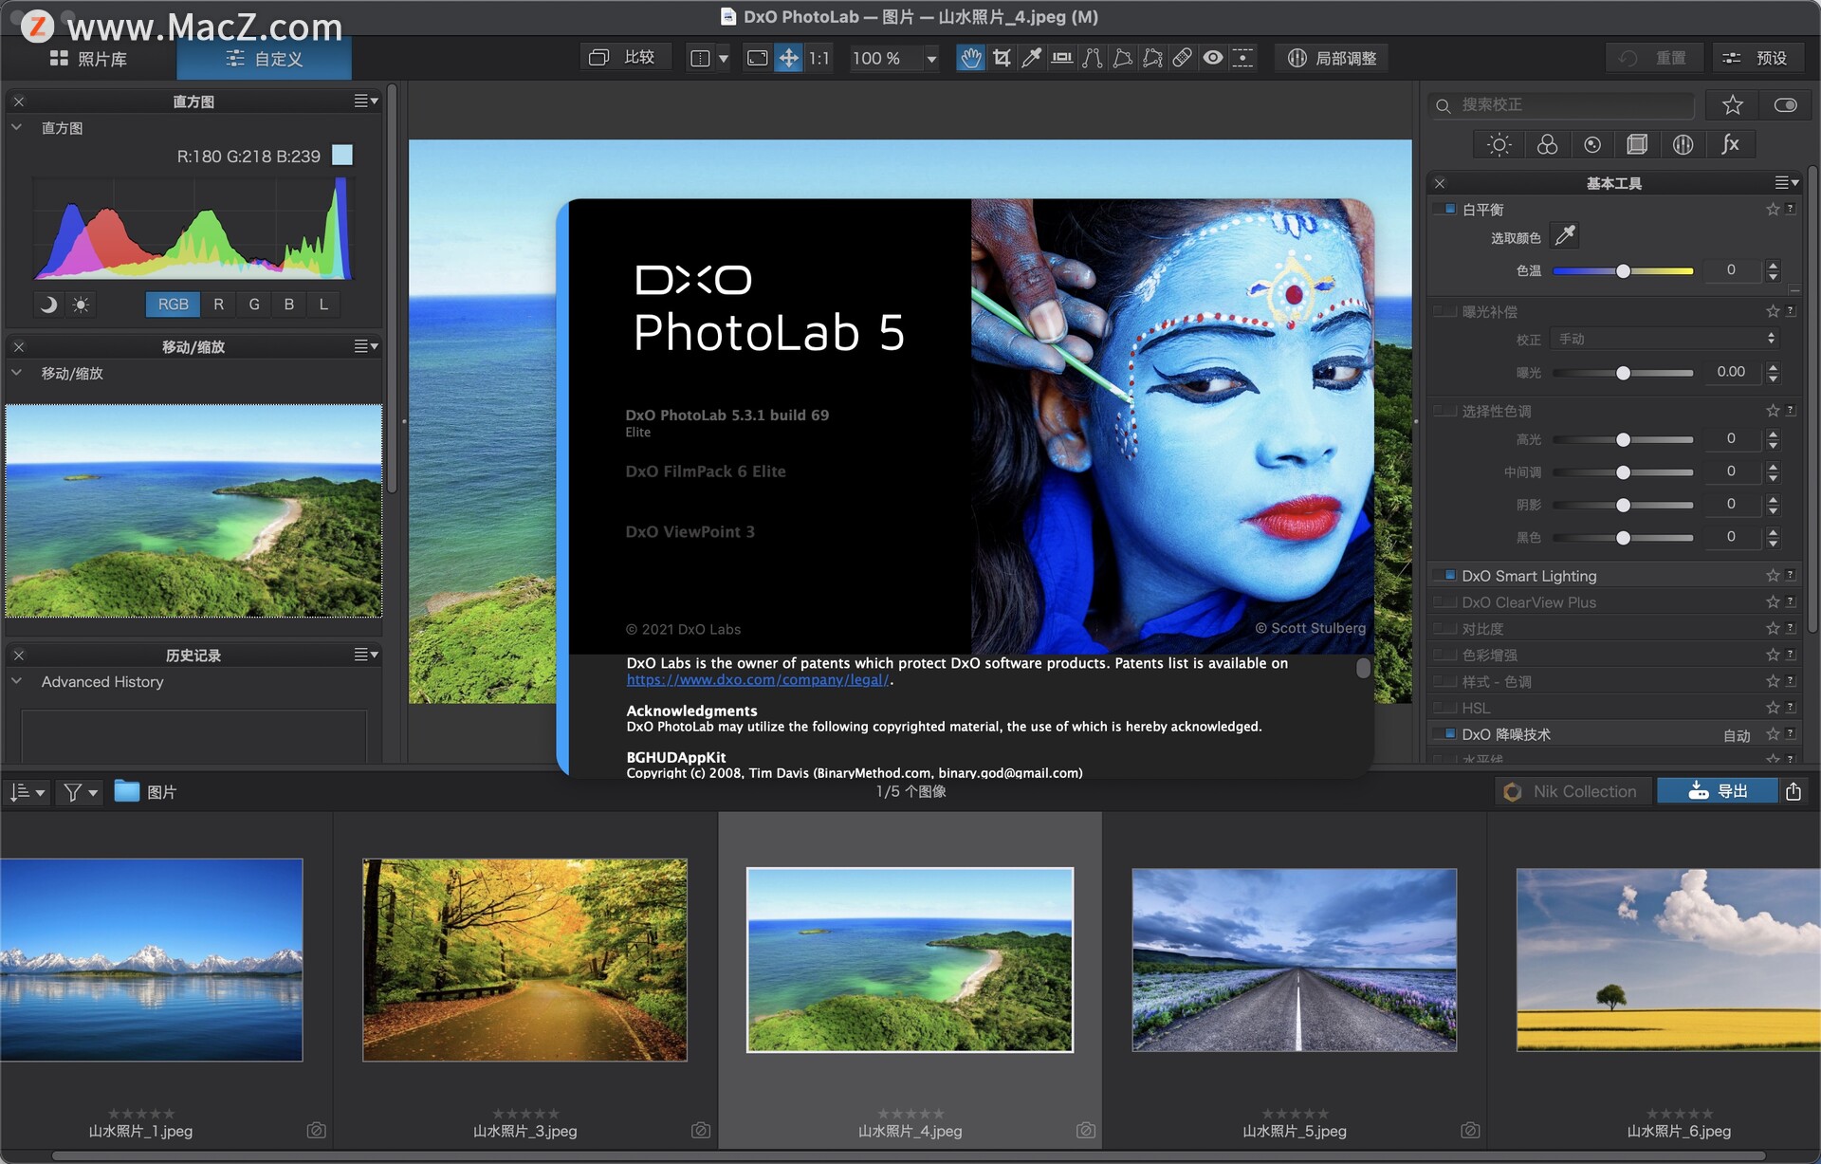Click the move/zoom crosshair icon in toolbar
Viewport: 1821px width, 1164px height.
(x=788, y=59)
